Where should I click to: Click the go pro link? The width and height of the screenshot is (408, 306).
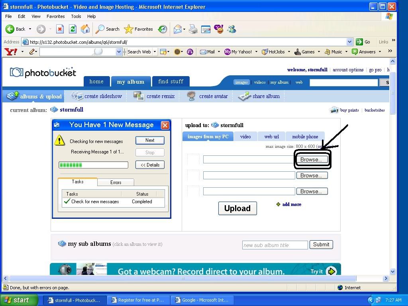(x=375, y=70)
